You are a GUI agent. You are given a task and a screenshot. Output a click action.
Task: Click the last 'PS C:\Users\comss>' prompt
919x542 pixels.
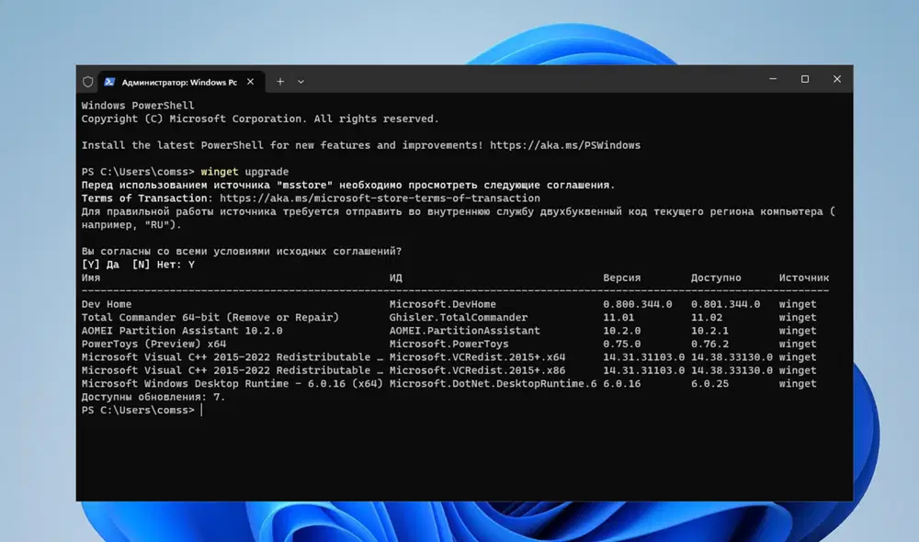tap(138, 410)
